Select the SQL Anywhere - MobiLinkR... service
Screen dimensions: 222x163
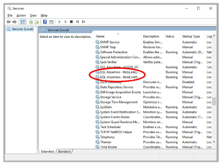120,77
